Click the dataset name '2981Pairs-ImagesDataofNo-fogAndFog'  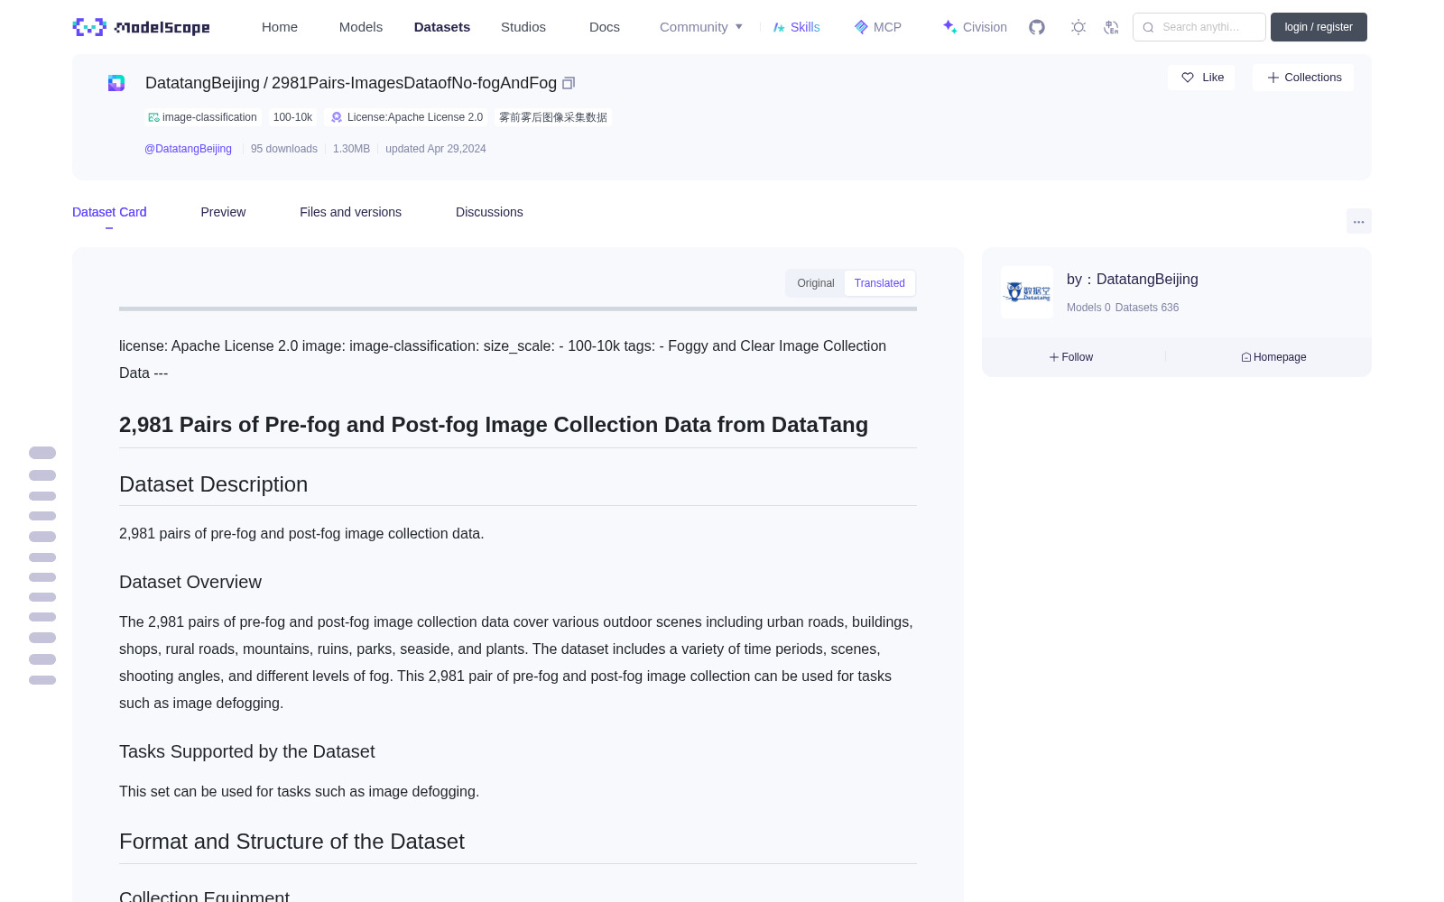[414, 83]
